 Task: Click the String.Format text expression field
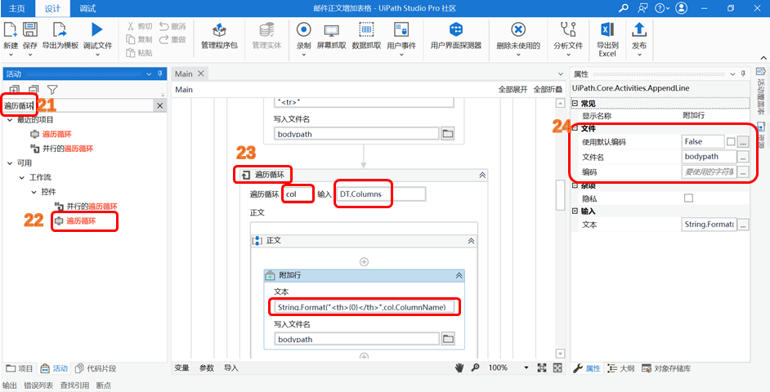tap(364, 307)
